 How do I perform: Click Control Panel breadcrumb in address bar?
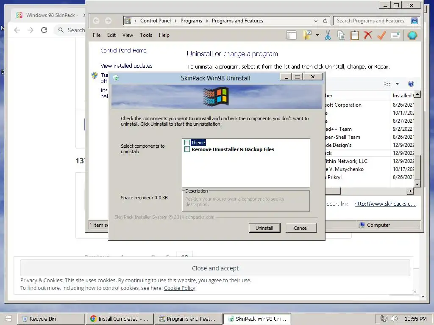155,21
